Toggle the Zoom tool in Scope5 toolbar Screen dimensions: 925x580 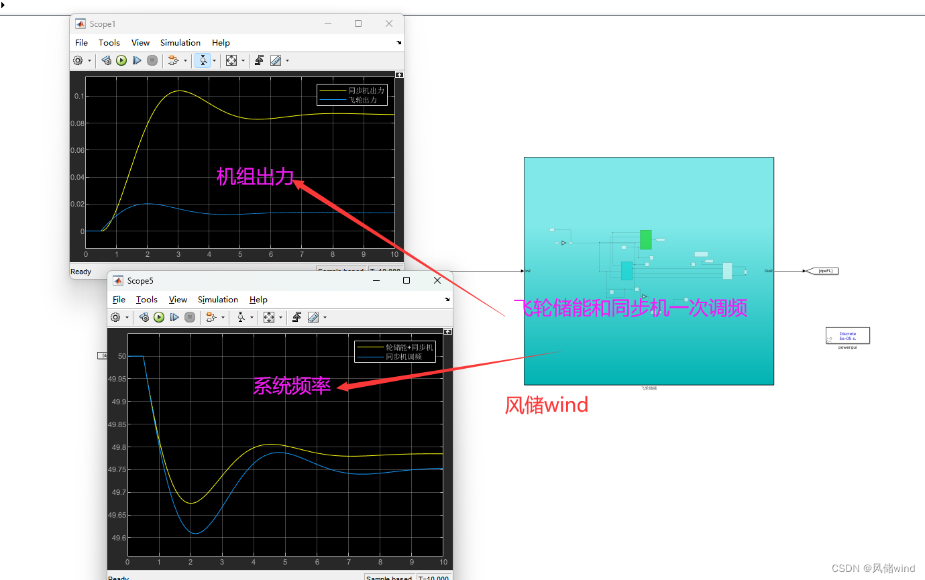click(240, 317)
